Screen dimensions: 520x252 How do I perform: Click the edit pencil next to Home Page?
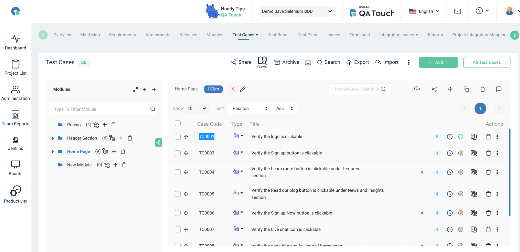pyautogui.click(x=243, y=89)
